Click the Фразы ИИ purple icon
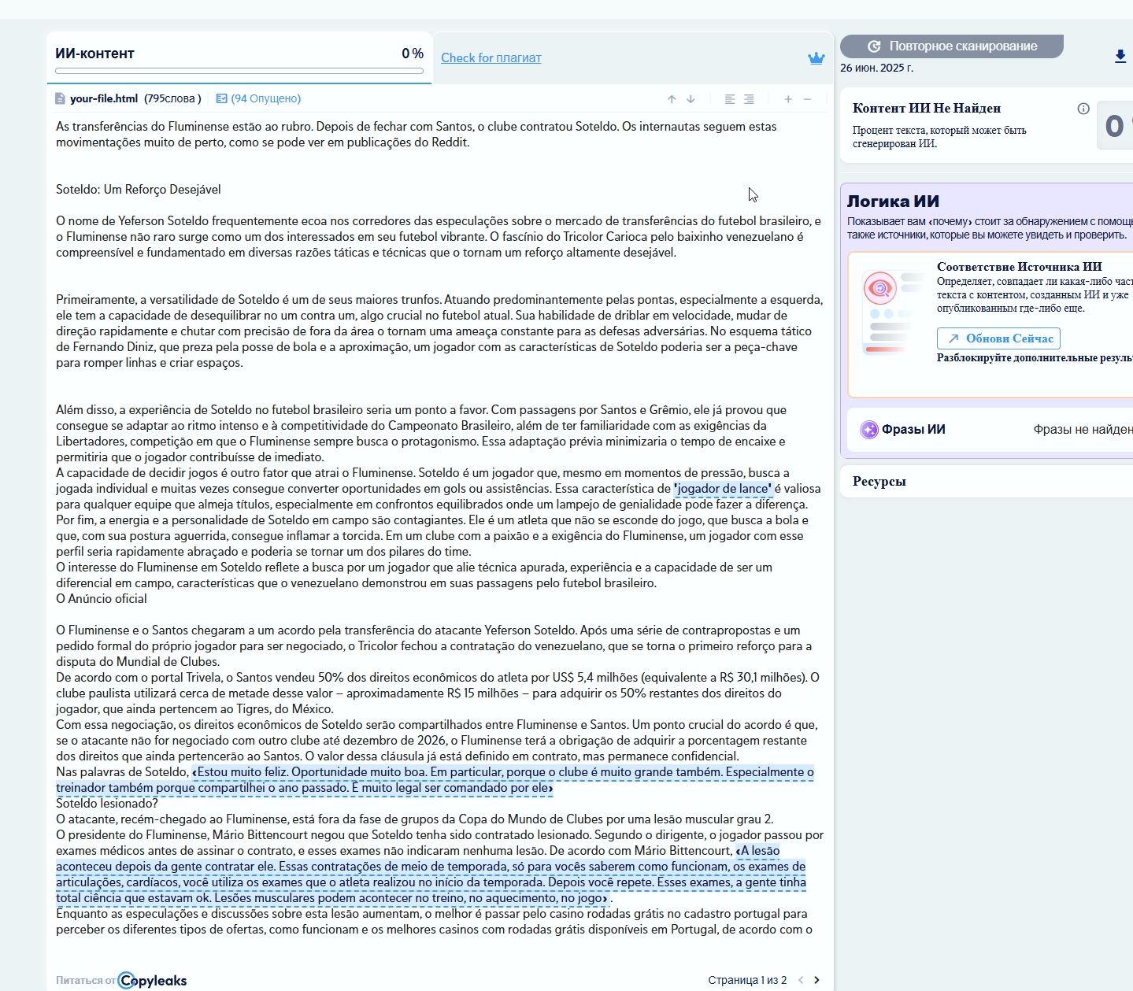 point(869,429)
